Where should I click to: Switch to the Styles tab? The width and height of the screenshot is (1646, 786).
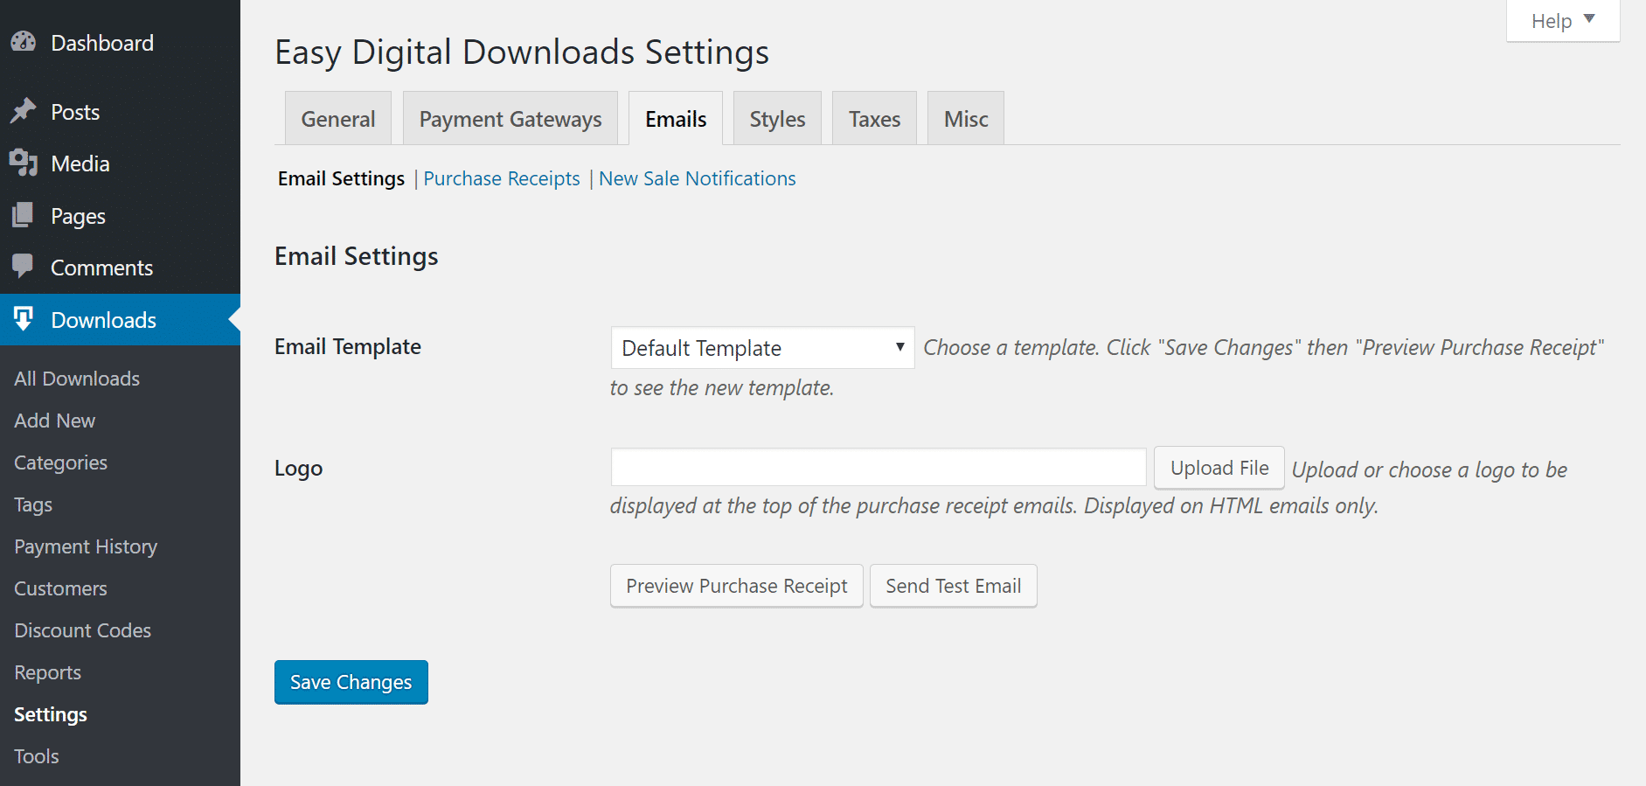[777, 119]
